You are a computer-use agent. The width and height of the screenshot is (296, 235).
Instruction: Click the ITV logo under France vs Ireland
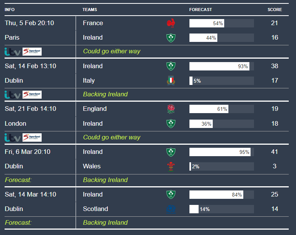[12, 51]
